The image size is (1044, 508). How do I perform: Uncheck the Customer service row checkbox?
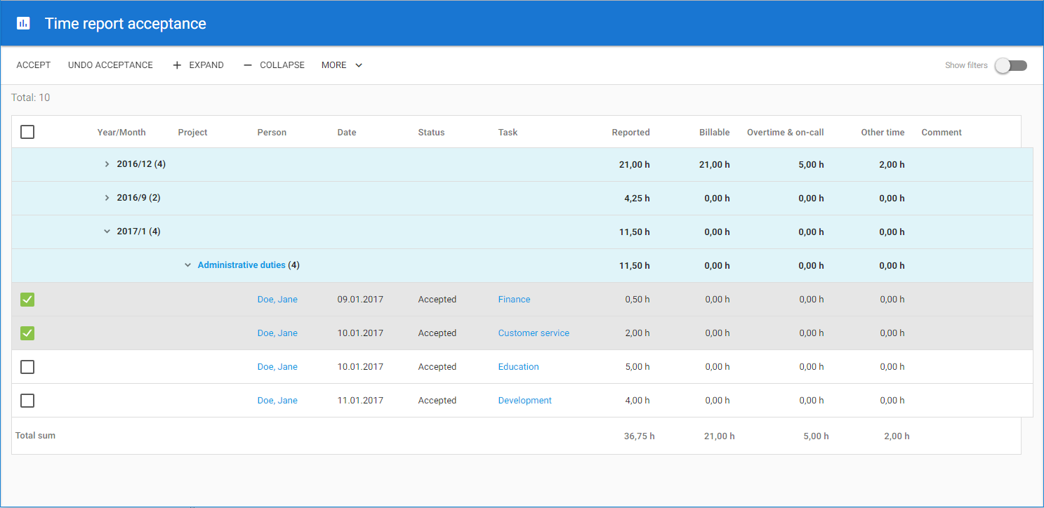point(27,333)
